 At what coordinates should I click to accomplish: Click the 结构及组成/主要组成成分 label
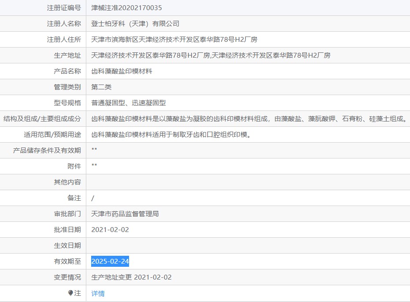(x=42, y=119)
